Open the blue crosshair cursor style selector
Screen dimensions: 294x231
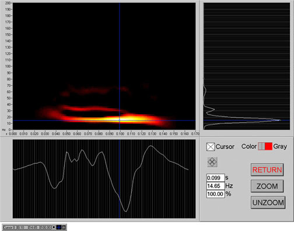click(59, 227)
